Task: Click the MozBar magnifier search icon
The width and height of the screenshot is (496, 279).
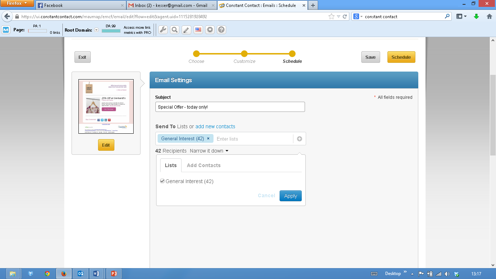Action: coord(175,30)
